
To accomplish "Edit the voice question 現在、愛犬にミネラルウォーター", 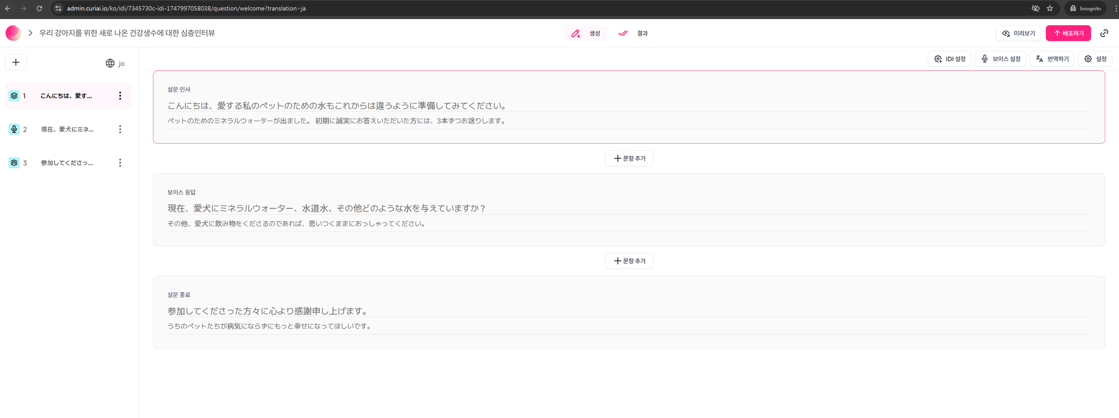I will click(x=629, y=208).
